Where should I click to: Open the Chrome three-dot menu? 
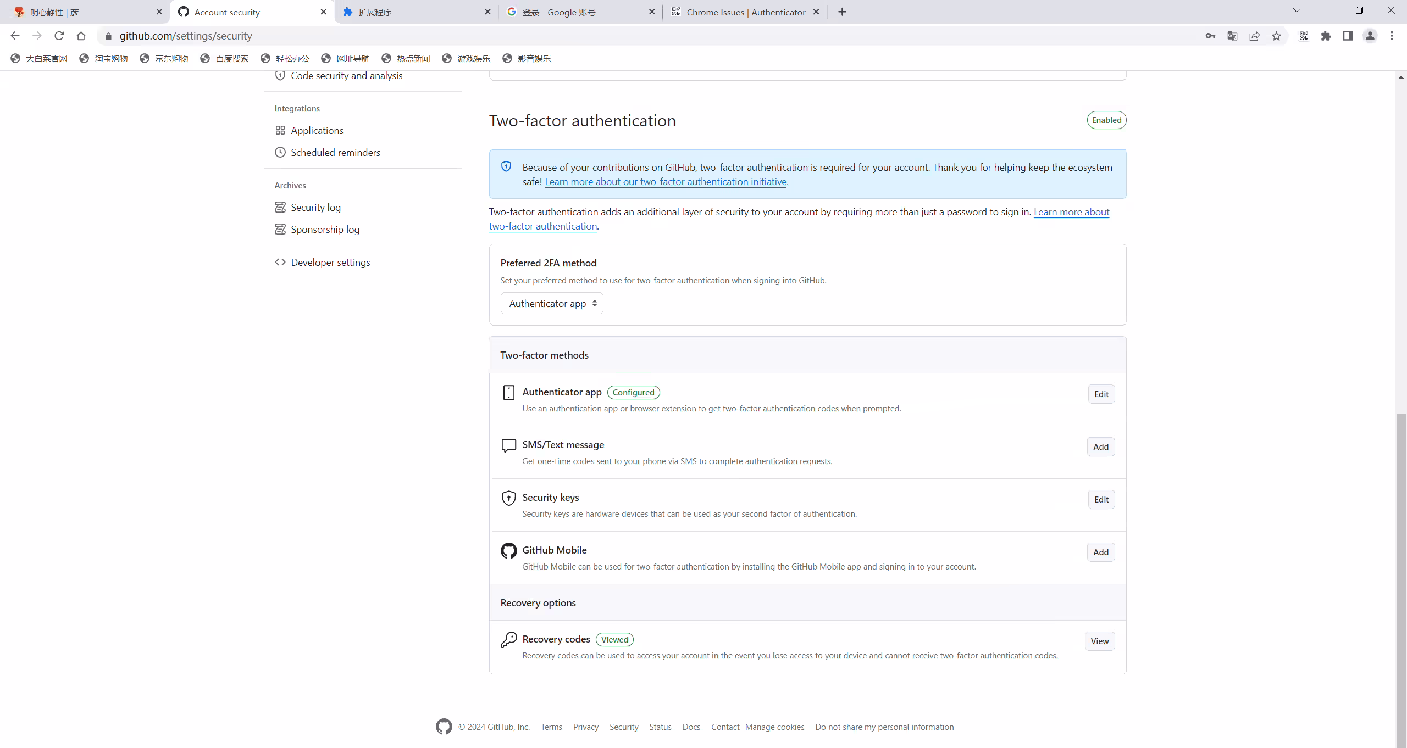point(1392,36)
